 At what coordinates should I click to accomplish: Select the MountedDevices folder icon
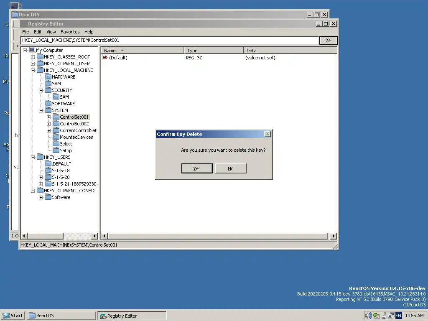pos(56,137)
